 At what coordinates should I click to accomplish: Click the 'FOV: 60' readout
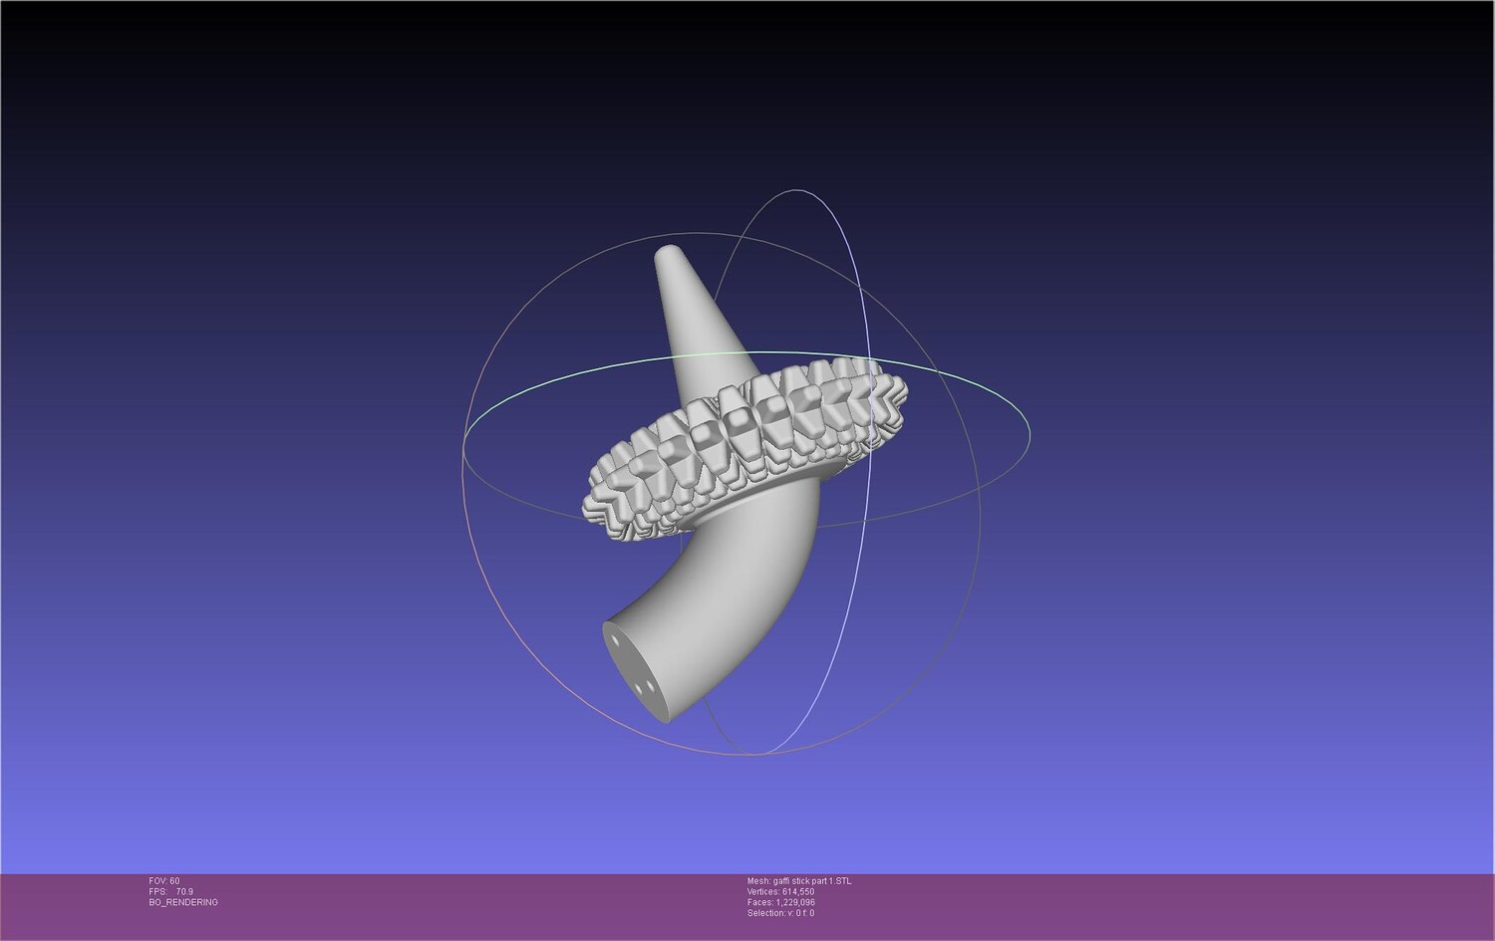pyautogui.click(x=164, y=881)
